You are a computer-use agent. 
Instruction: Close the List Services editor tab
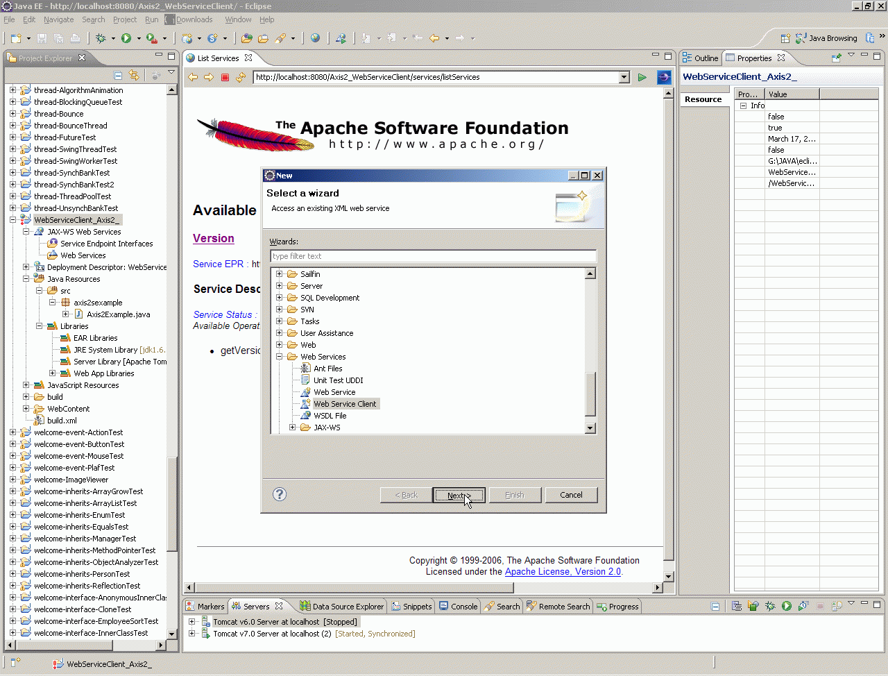click(248, 58)
